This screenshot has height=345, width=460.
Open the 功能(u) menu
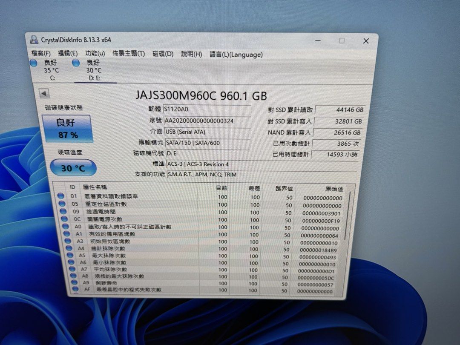tap(95, 53)
